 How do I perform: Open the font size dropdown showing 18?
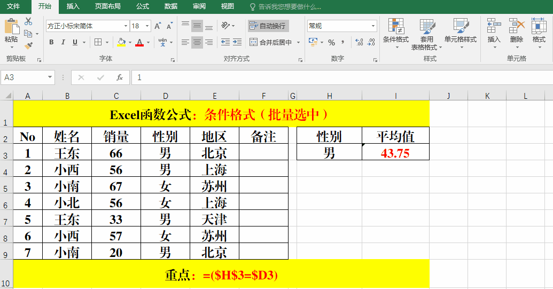[x=147, y=26]
